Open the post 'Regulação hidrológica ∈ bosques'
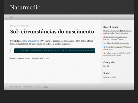The image size is (138, 103). tap(117, 48)
